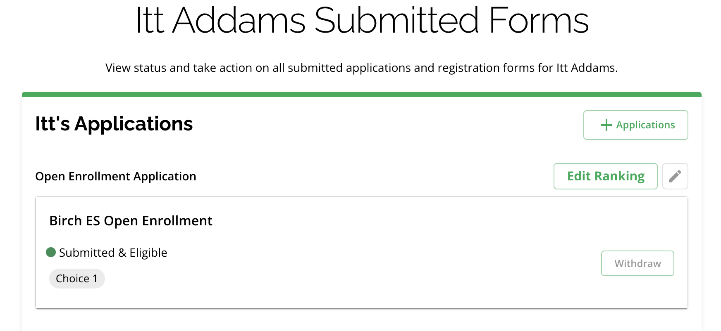Click the Birch ES Open Enrollment title

(x=131, y=221)
